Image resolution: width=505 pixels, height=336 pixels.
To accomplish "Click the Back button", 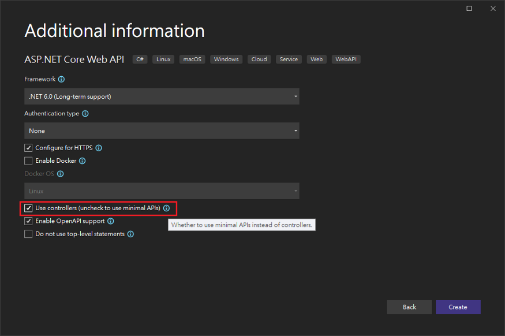I will click(409, 307).
